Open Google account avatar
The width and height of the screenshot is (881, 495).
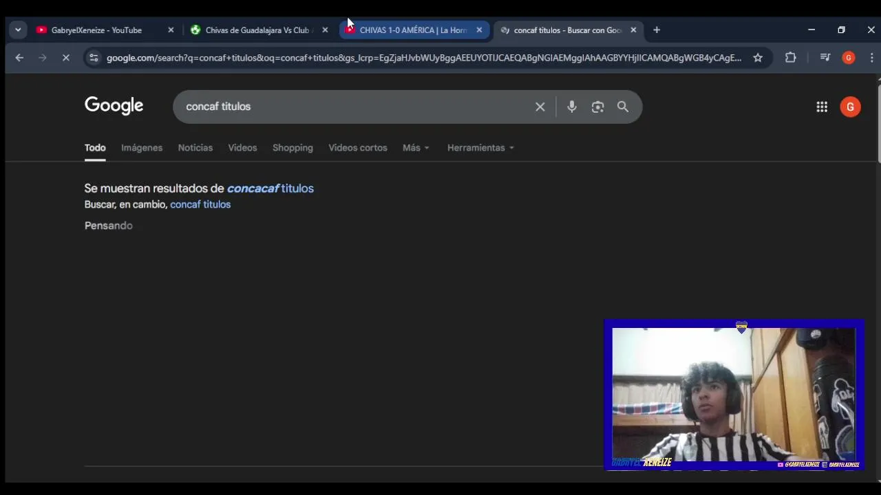[x=850, y=107]
